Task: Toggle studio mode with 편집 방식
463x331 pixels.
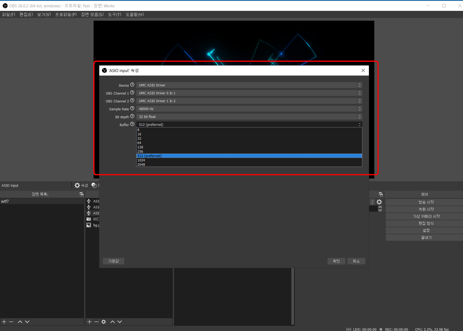Action: [x=424, y=223]
